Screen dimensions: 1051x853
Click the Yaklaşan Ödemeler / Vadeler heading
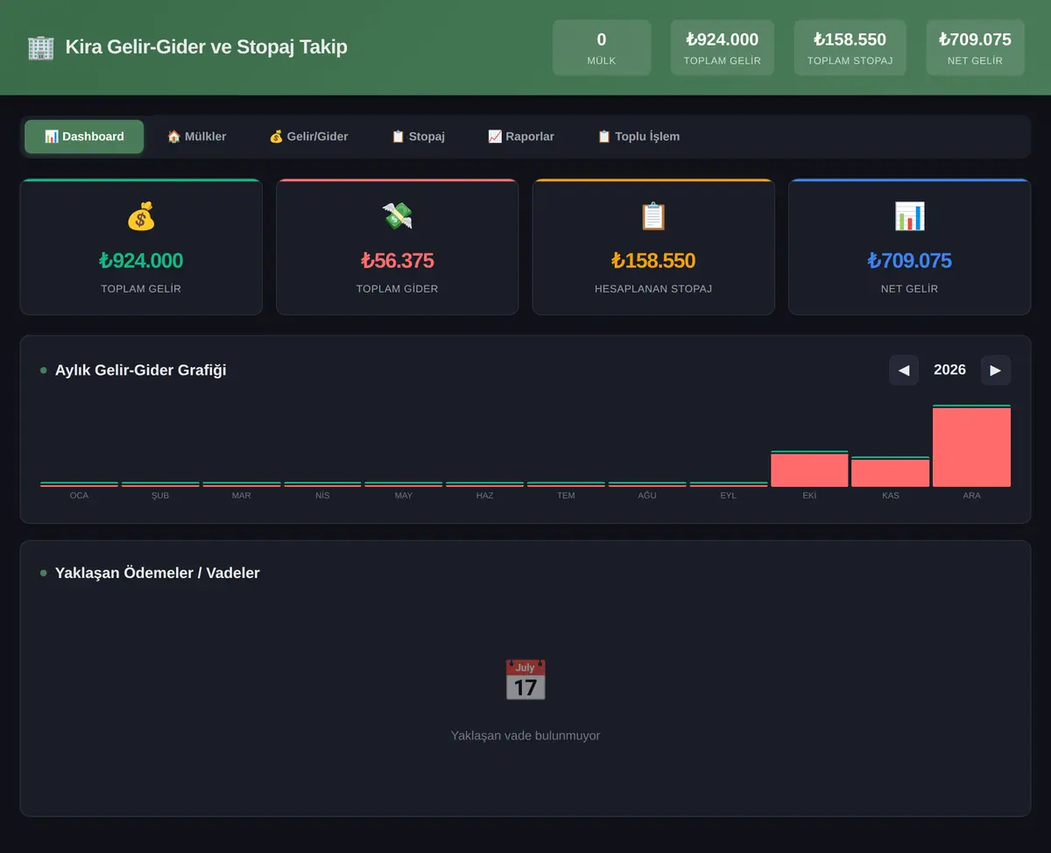[x=158, y=573]
